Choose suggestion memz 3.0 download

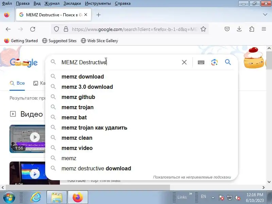[x=141, y=87]
